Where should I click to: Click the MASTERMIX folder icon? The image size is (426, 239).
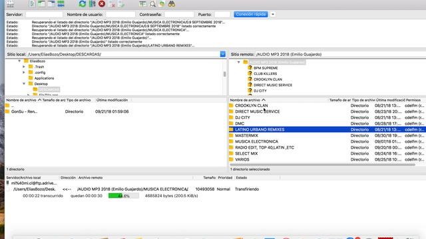tap(231, 135)
